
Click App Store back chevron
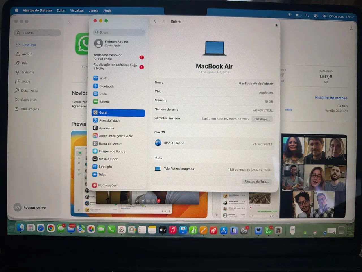tap(70, 22)
